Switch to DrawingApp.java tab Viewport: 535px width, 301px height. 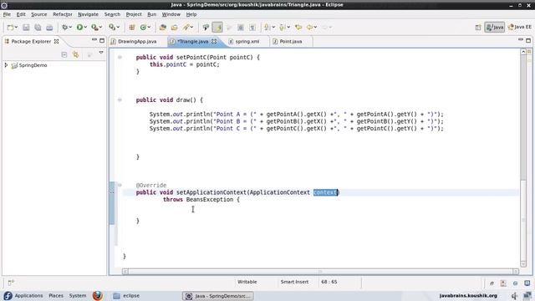click(137, 41)
